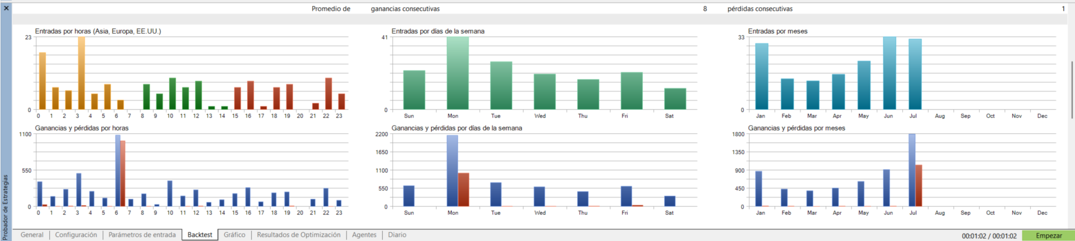The width and height of the screenshot is (1075, 241).
Task: Select Saturday bar in Entradas por días chart
Action: 675,99
